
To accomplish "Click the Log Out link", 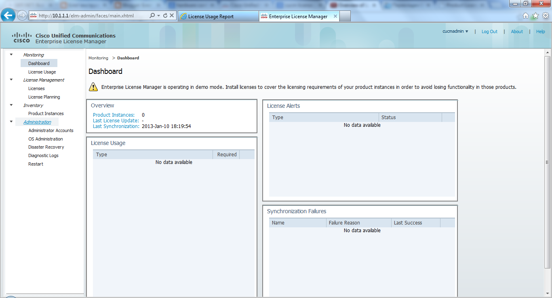I will 489,31.
